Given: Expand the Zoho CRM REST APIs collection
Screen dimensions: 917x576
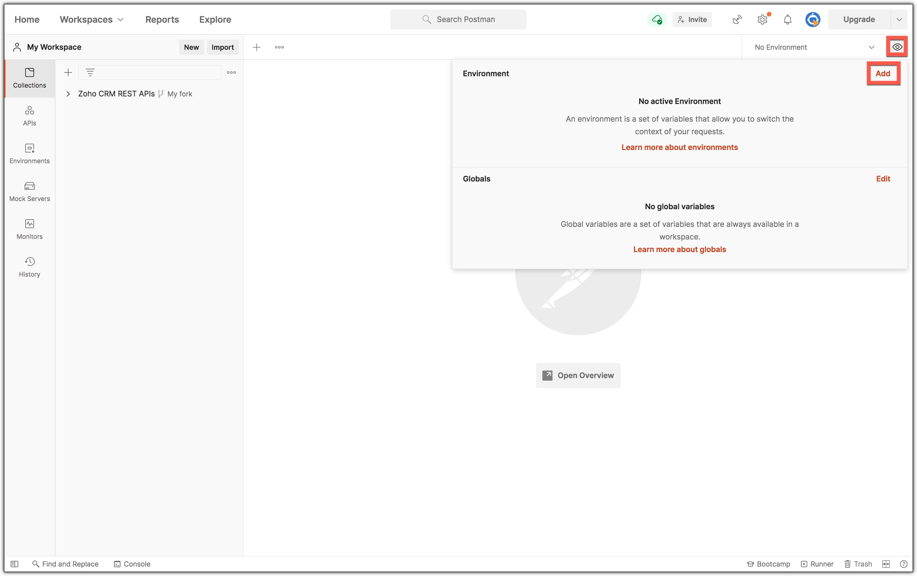Looking at the screenshot, I should pyautogui.click(x=68, y=94).
